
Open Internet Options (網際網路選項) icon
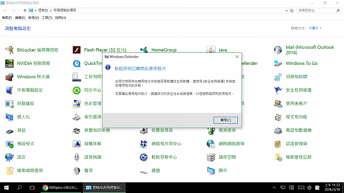211,144
